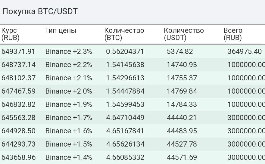Select the 4.66085332 BTC amount cell
265x164 pixels.
click(125, 157)
